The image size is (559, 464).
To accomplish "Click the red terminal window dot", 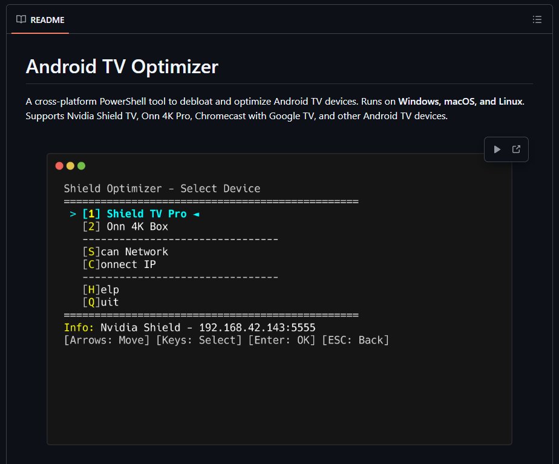I will (x=59, y=166).
